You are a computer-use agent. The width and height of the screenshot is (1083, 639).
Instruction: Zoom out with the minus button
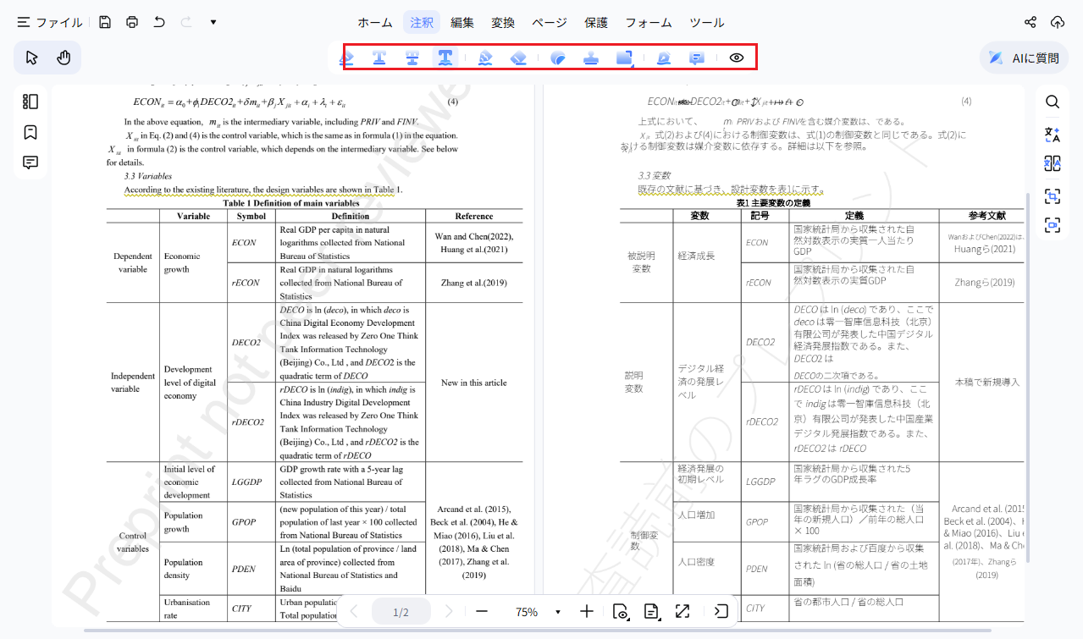click(x=482, y=611)
